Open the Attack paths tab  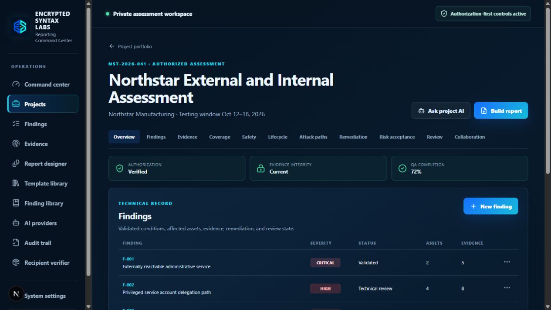tap(313, 137)
